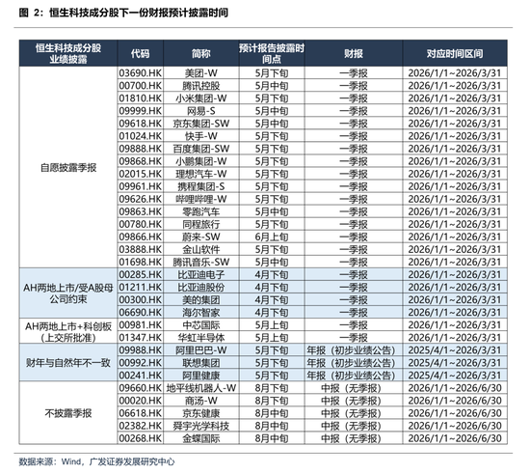
Task: Click stock code 01024.HK
Action: [x=141, y=136]
